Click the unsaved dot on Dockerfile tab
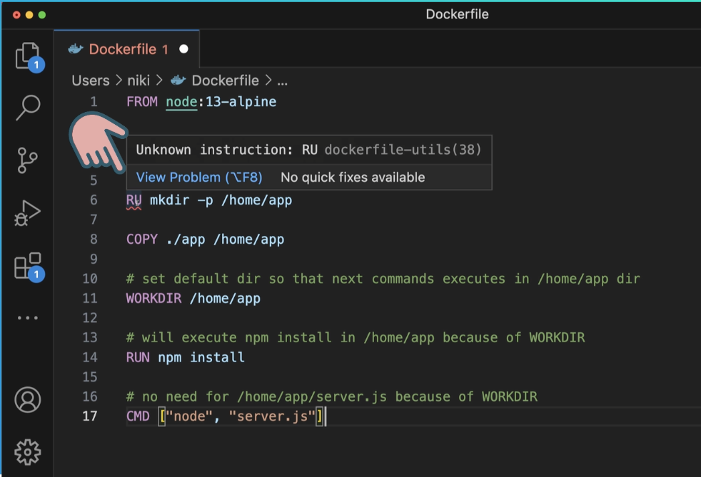This screenshot has height=477, width=701. coord(183,49)
